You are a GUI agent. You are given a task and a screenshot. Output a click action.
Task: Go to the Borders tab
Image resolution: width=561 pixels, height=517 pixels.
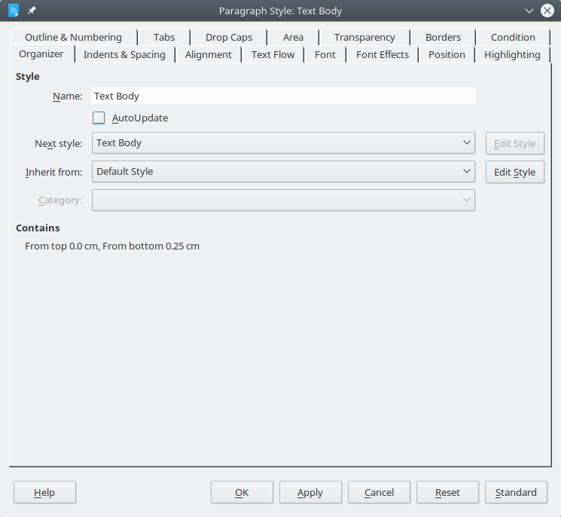coord(443,38)
